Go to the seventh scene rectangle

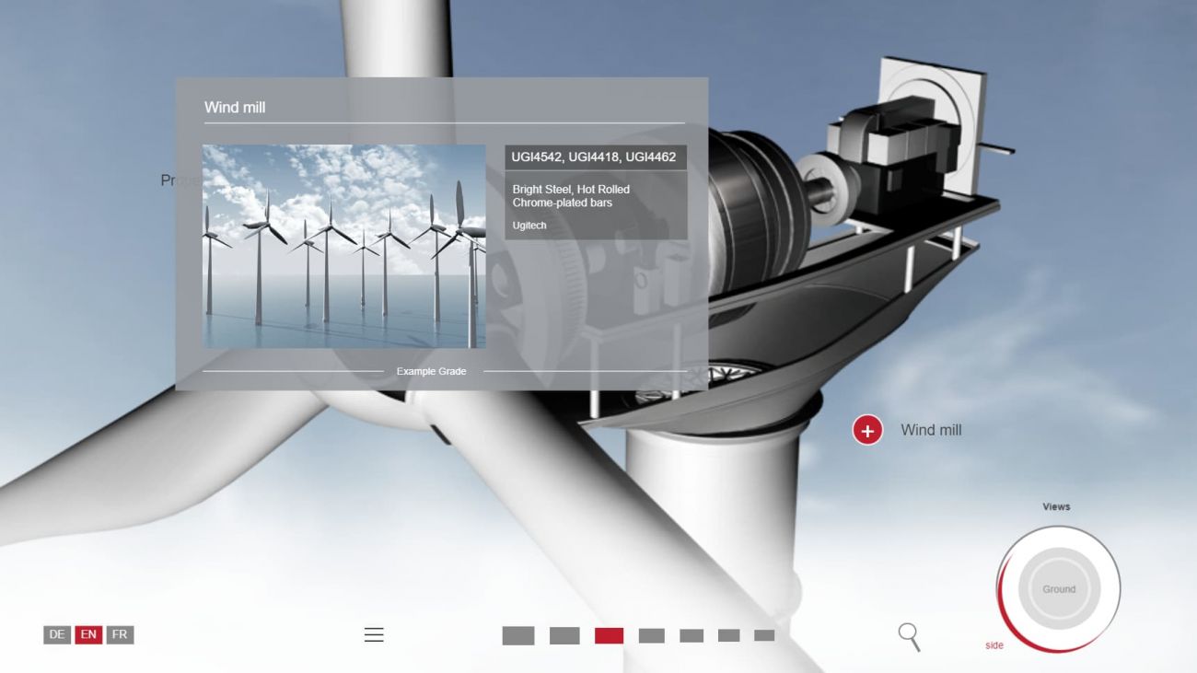click(x=764, y=635)
